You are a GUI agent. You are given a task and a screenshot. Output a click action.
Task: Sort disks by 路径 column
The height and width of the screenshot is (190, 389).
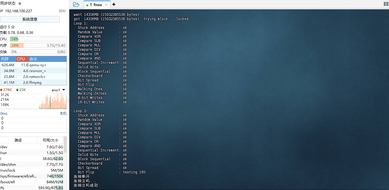click(x=18, y=140)
